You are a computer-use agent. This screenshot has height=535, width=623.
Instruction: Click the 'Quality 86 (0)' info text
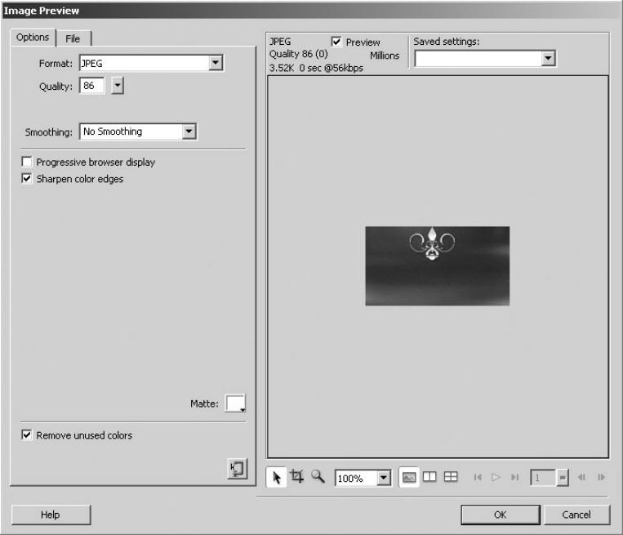[298, 54]
